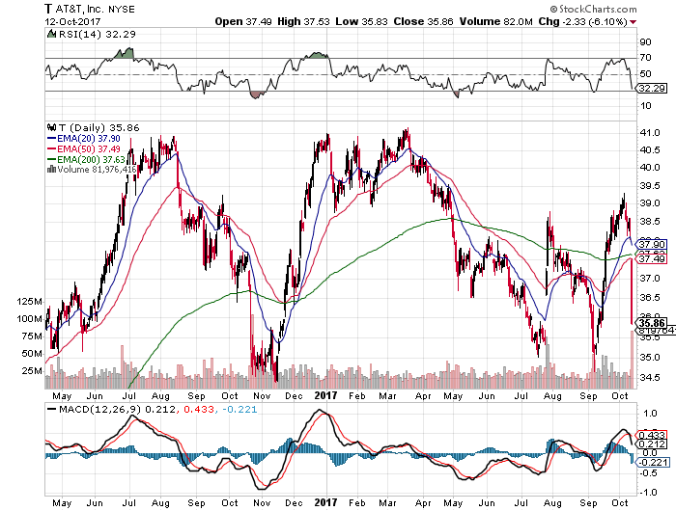Click the AT&T, Inc. NYSE title
Image resolution: width=676 pixels, height=511 pixels.
click(90, 9)
